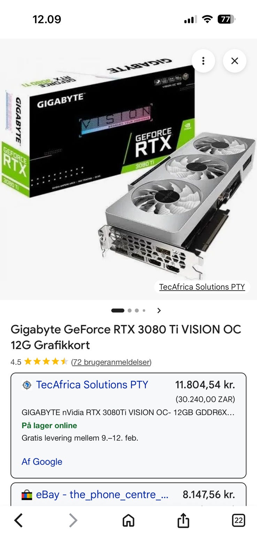Show next product image with chevron arrow
Viewport: 257px width, 557px height.
(159, 311)
